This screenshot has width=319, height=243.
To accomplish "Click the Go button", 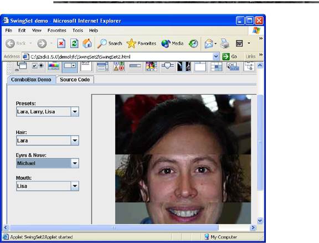I will click(229, 56).
